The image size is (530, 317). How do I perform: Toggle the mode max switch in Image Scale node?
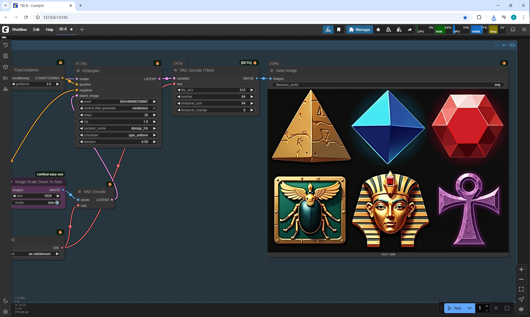[57, 203]
